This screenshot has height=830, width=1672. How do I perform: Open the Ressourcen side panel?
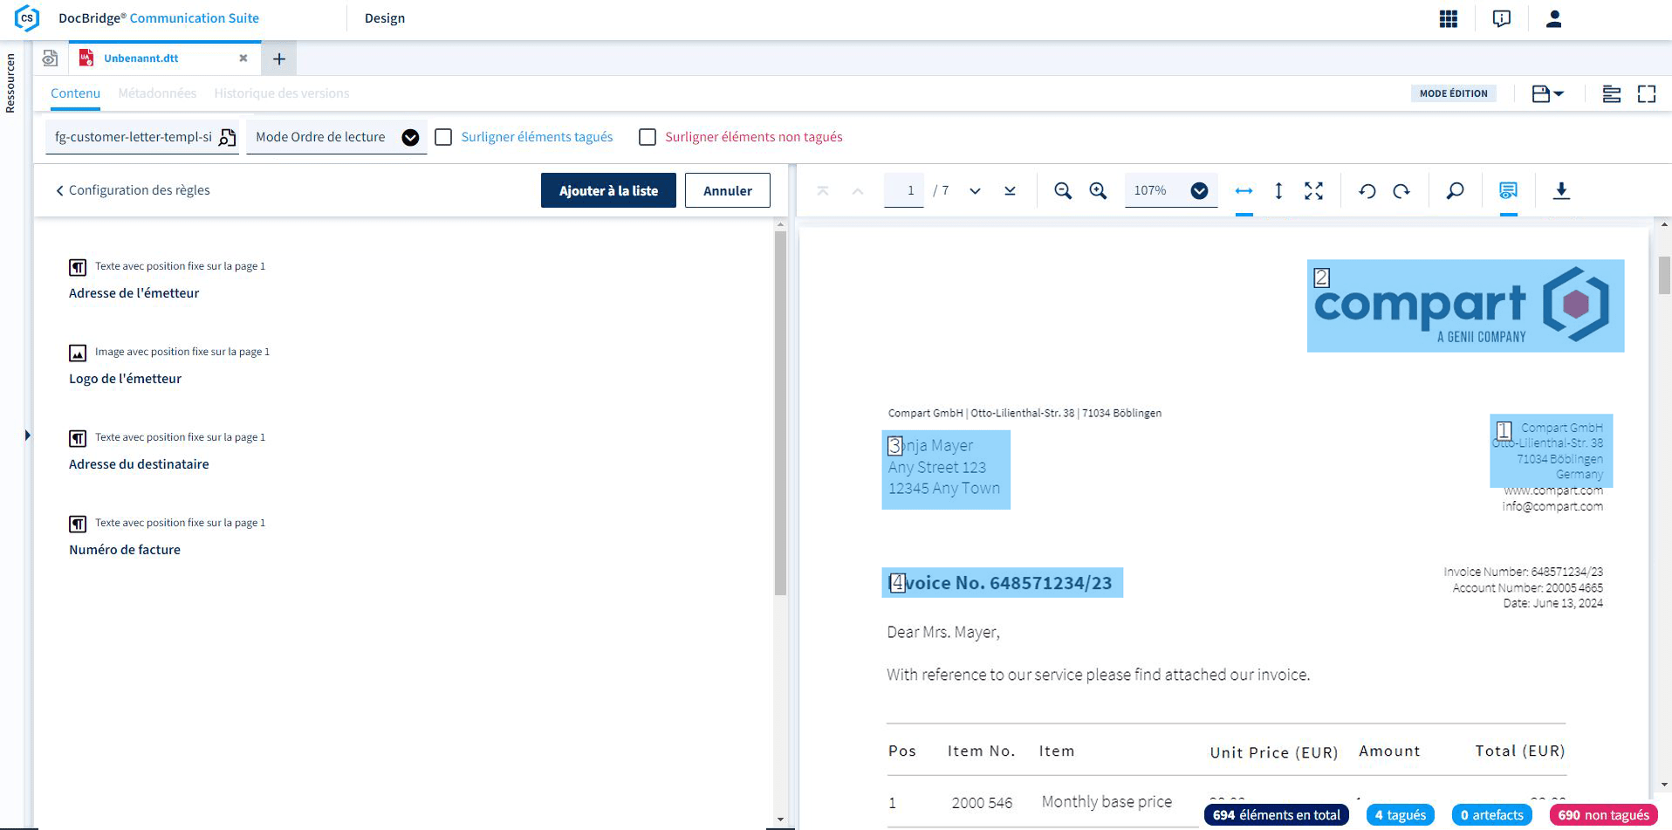point(10,83)
